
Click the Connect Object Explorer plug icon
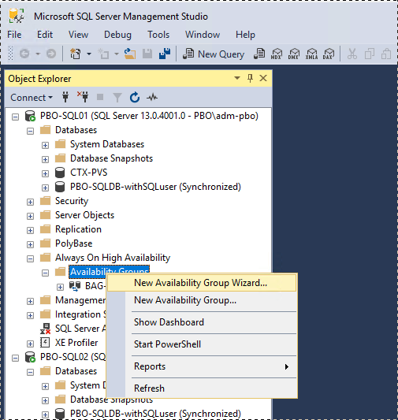tap(65, 97)
